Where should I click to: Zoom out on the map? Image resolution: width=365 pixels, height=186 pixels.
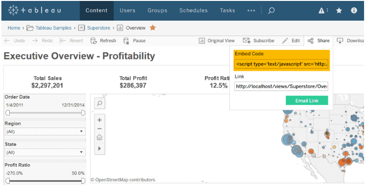click(x=100, y=128)
